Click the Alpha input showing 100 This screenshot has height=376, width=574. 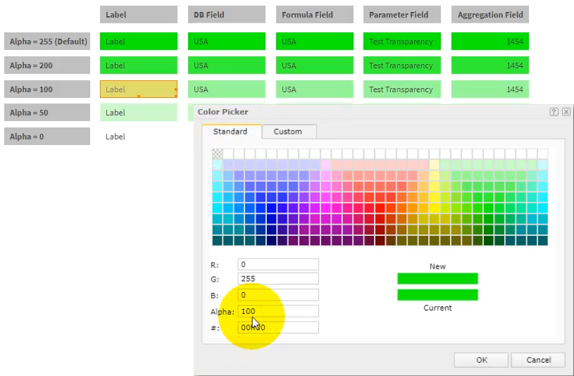pyautogui.click(x=278, y=311)
